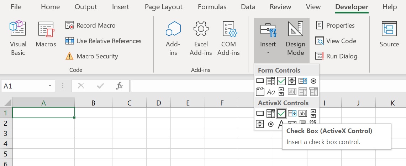This screenshot has height=166, width=406.
Task: Open Macro Security settings
Action: 92,56
